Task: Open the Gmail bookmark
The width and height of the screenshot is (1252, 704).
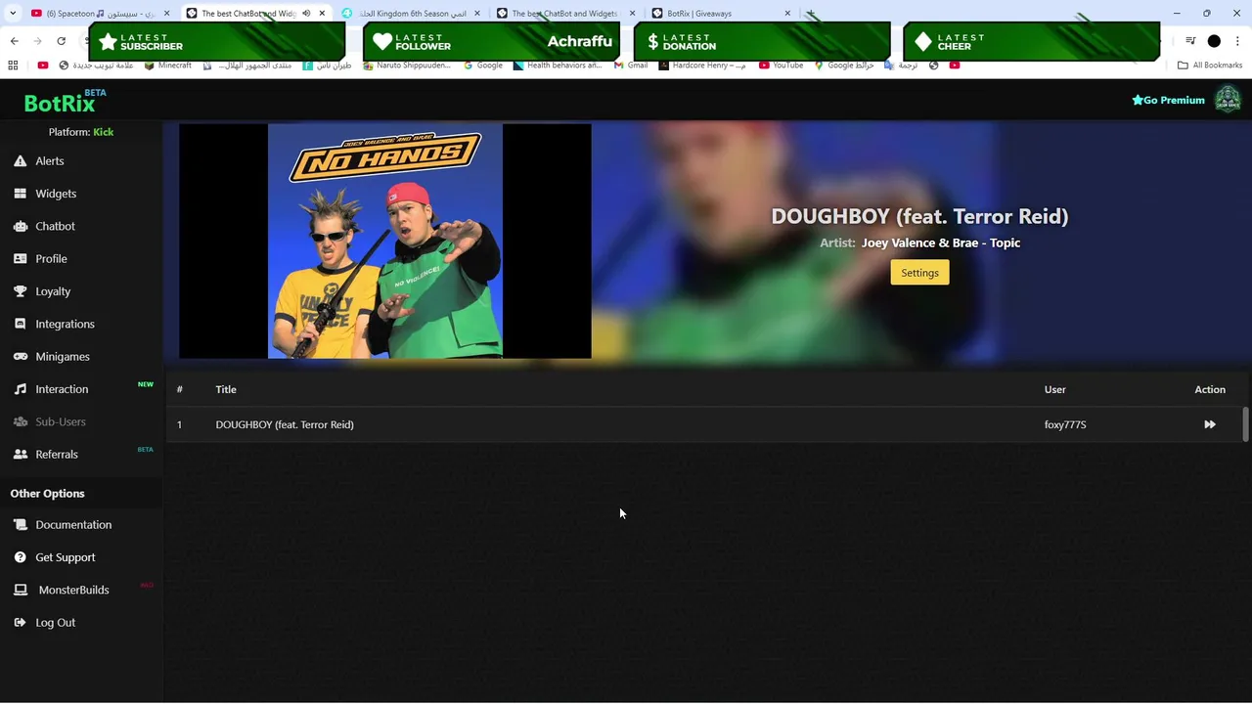Action: (x=631, y=66)
